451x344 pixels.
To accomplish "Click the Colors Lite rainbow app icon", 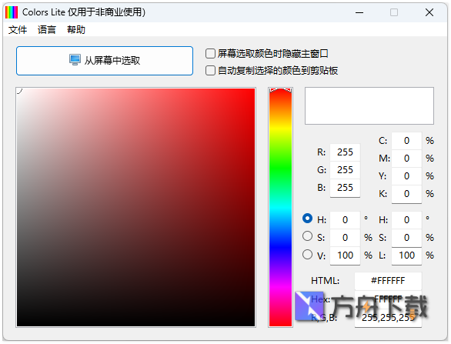I will point(12,12).
